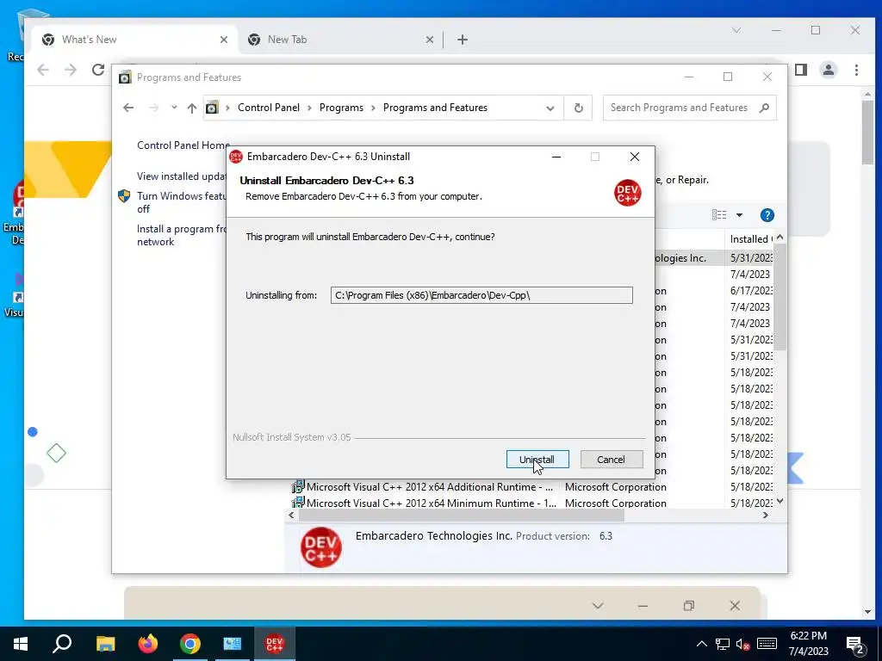Viewport: 882px width, 661px height.
Task: Click scroll-left arrow of programs list
Action: click(291, 516)
